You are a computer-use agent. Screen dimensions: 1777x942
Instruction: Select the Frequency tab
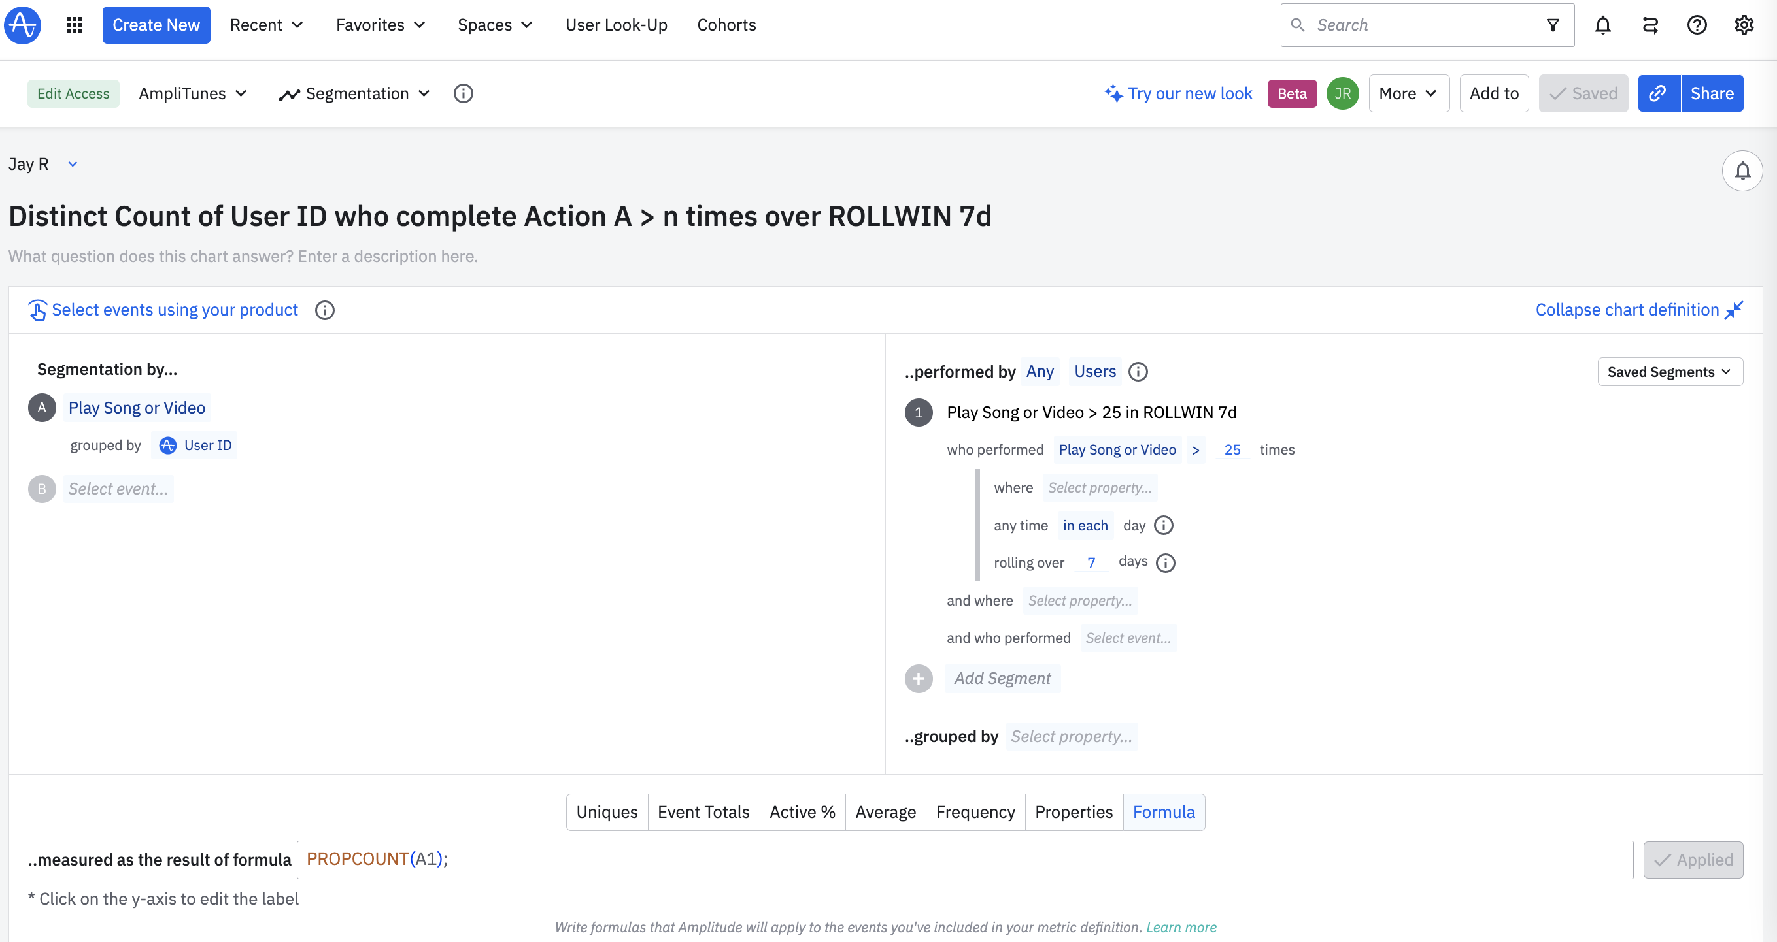975,812
